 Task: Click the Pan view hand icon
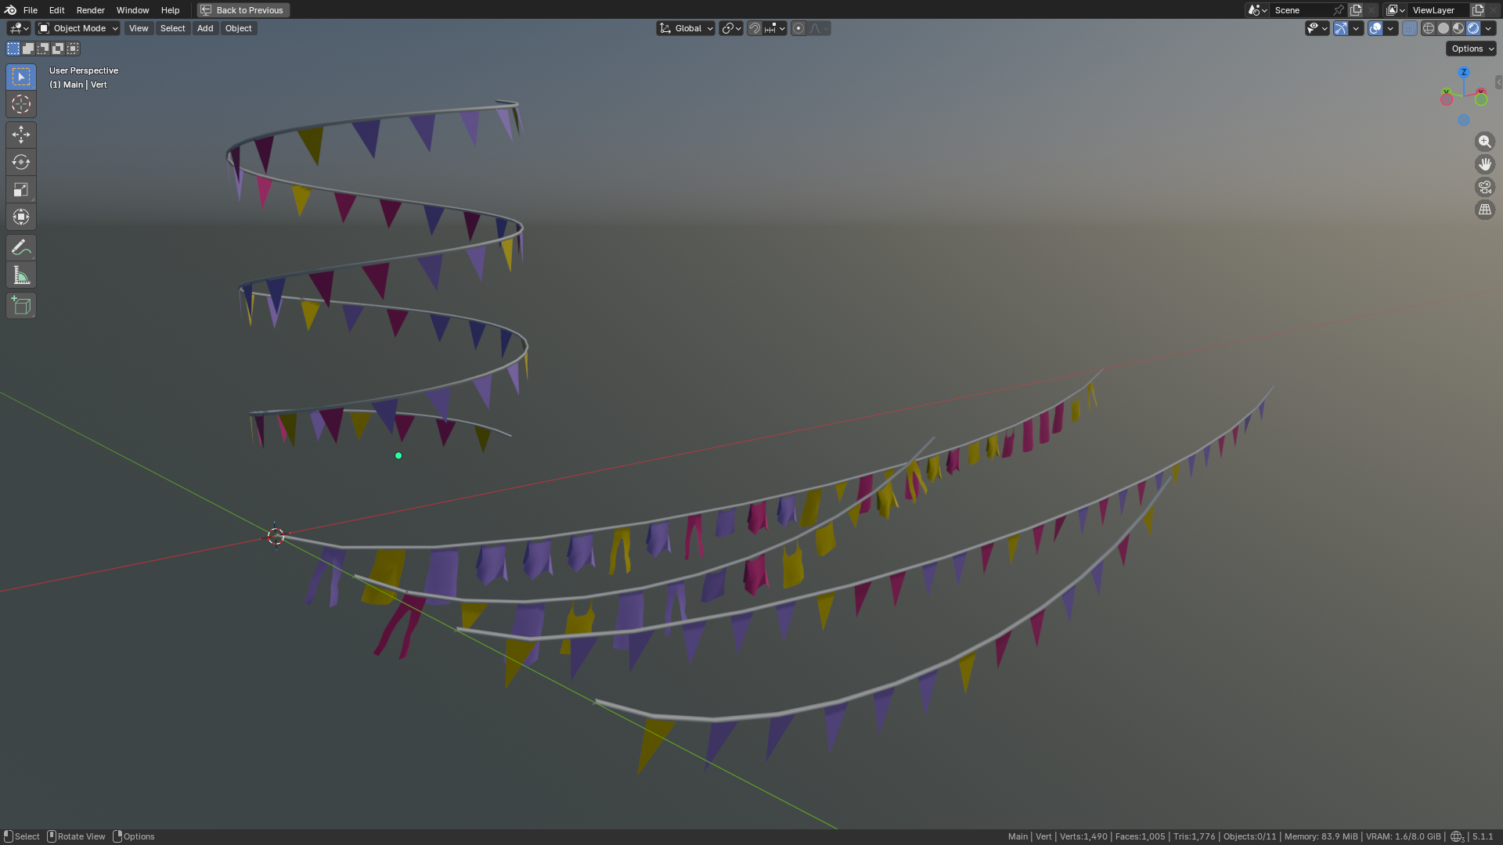pos(1484,164)
